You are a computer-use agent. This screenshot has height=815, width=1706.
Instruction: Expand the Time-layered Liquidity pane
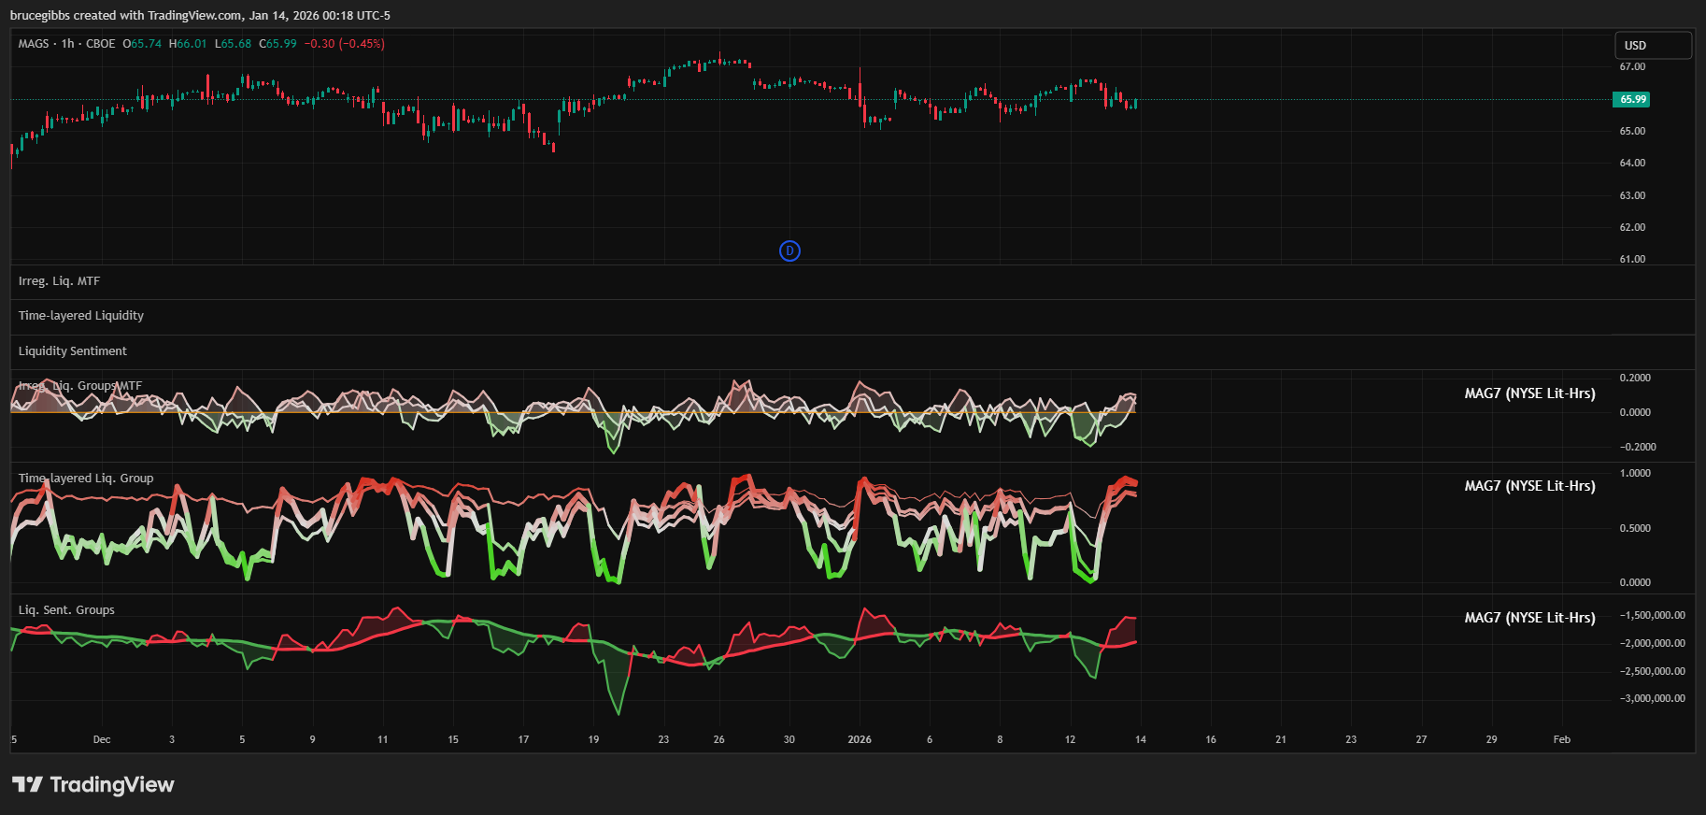[81, 316]
